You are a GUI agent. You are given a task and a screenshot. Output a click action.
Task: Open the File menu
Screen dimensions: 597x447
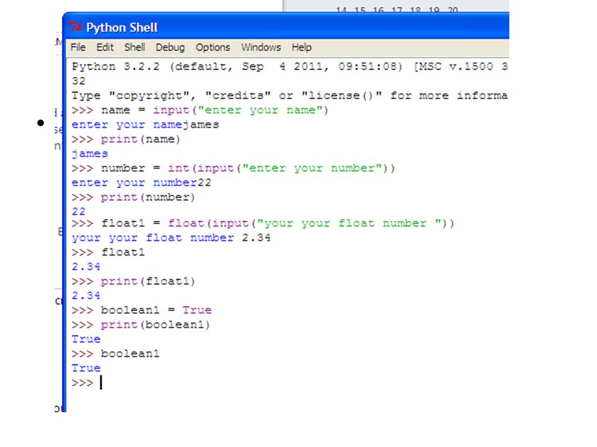pos(78,48)
